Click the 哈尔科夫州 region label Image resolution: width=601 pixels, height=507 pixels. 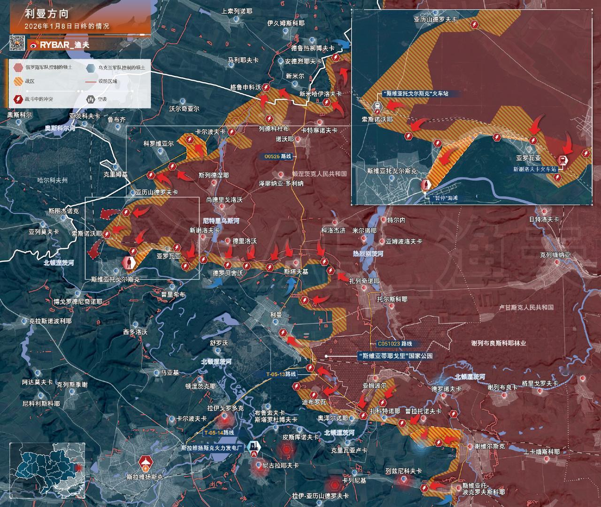[x=53, y=180]
